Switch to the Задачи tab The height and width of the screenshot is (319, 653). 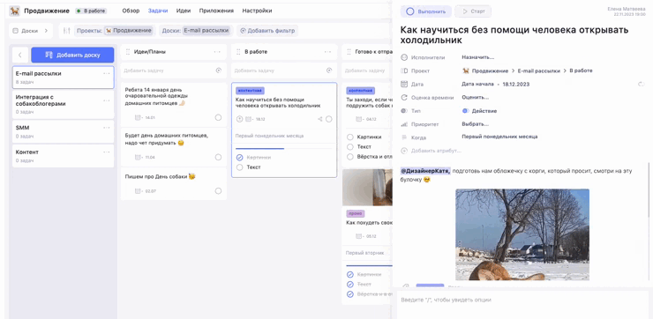[158, 11]
